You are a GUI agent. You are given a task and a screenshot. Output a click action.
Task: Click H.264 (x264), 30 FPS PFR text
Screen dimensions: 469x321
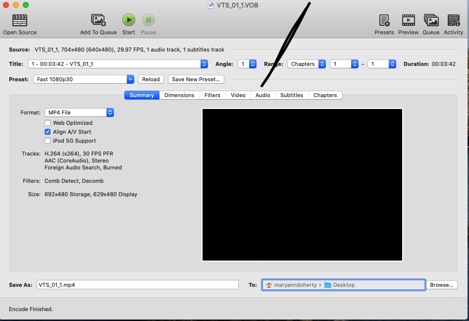(79, 154)
